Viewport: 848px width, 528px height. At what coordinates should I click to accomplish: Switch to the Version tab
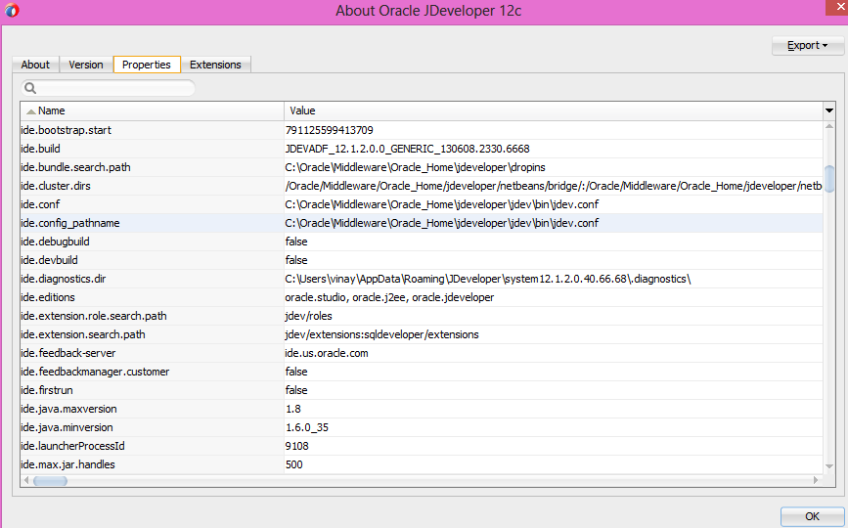tap(85, 65)
